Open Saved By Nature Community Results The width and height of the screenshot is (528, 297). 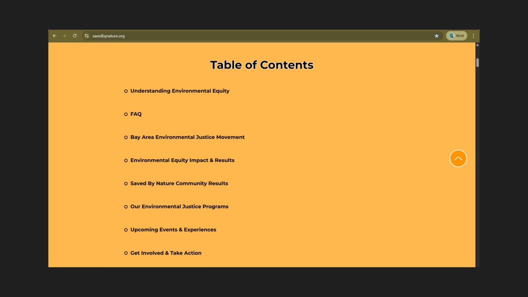coord(179,183)
